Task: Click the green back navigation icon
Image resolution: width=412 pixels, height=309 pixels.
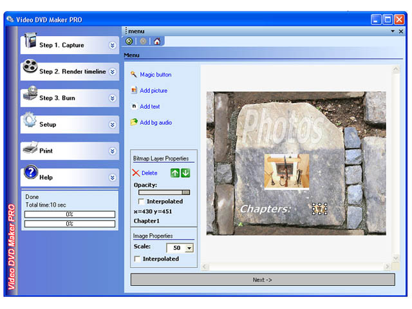Action: (x=130, y=41)
